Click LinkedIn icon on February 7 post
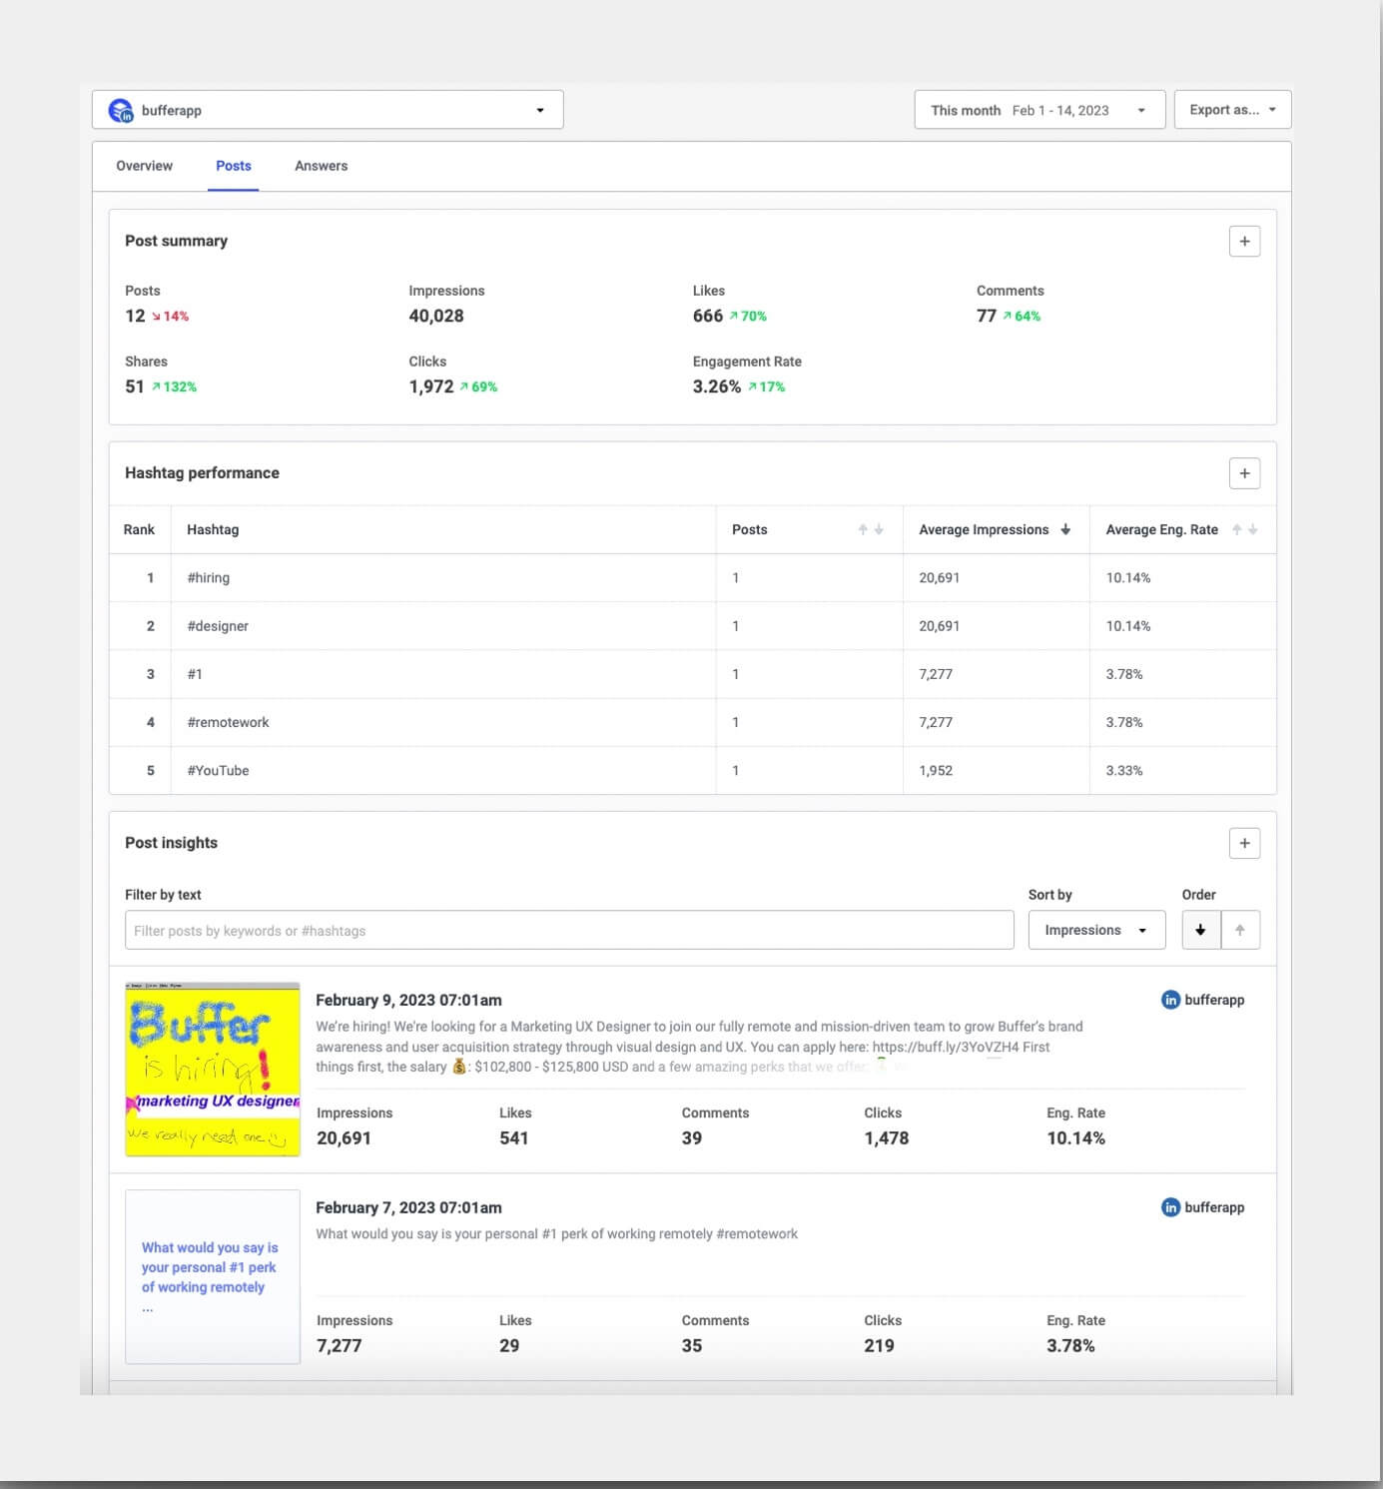 tap(1170, 1207)
